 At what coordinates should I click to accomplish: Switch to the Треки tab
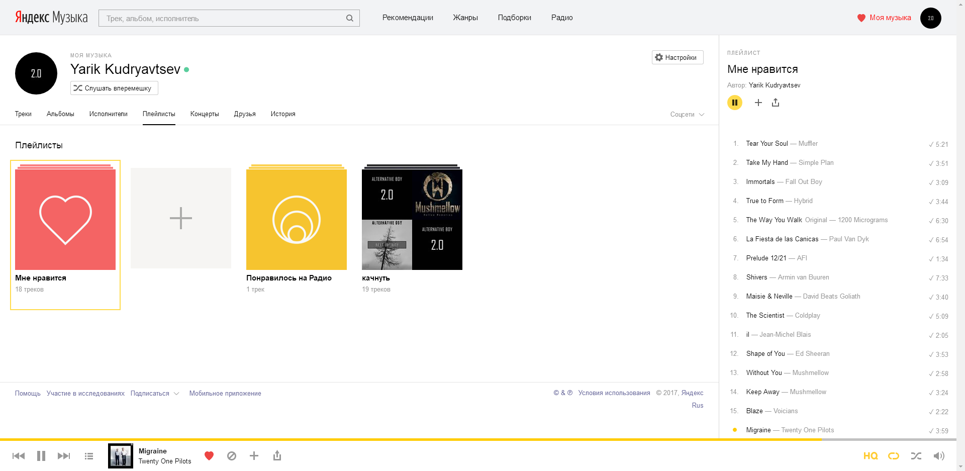coord(23,114)
